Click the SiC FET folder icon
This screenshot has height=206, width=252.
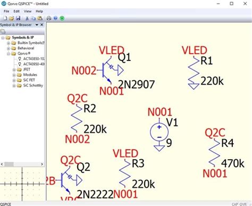point(19,80)
